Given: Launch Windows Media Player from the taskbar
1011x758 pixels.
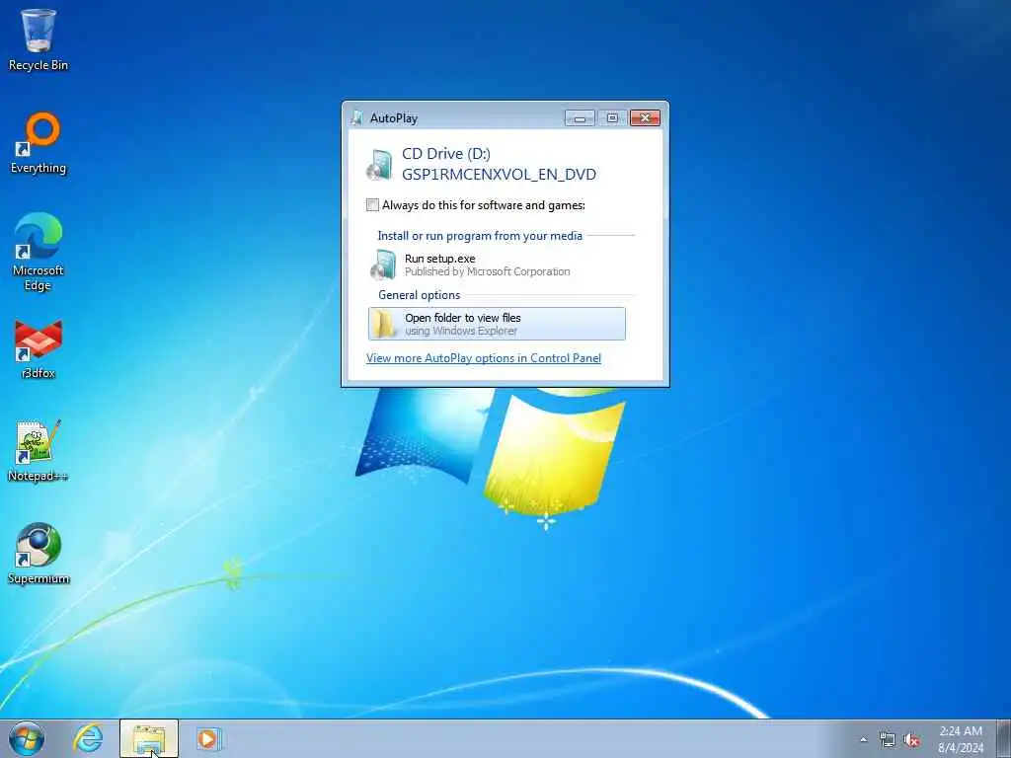Looking at the screenshot, I should click(208, 738).
